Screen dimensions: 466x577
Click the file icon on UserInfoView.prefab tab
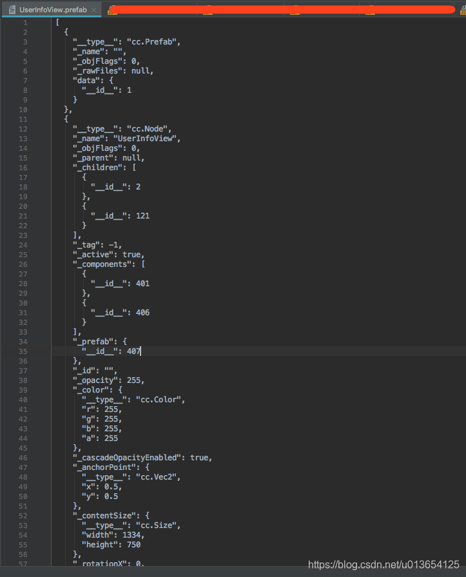tap(12, 10)
